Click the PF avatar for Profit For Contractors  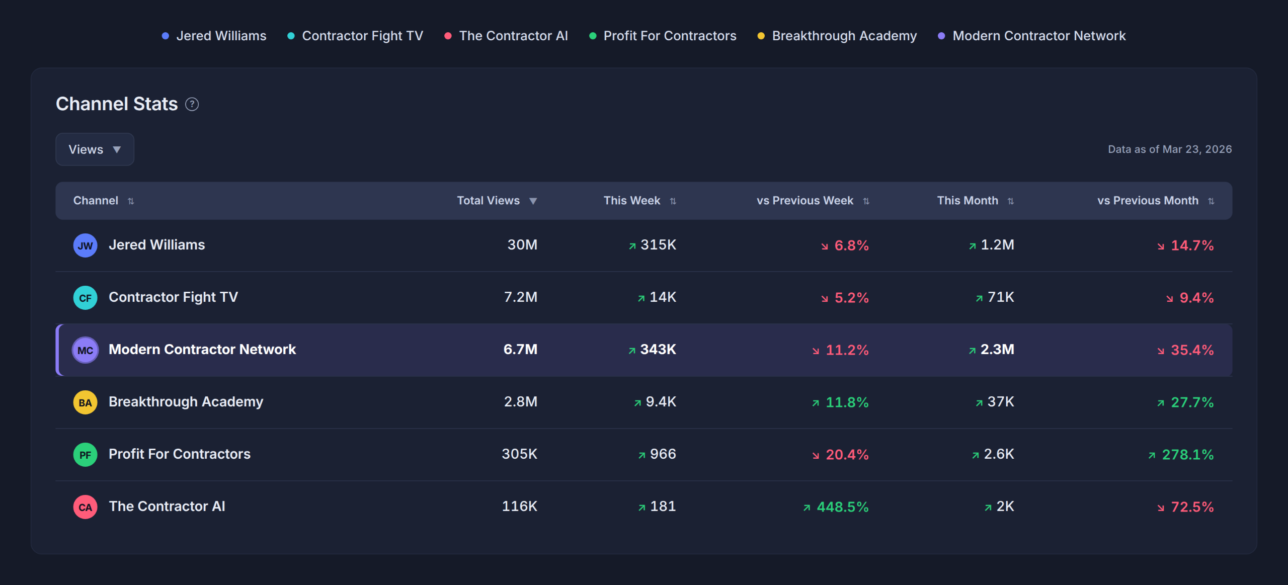(x=85, y=455)
